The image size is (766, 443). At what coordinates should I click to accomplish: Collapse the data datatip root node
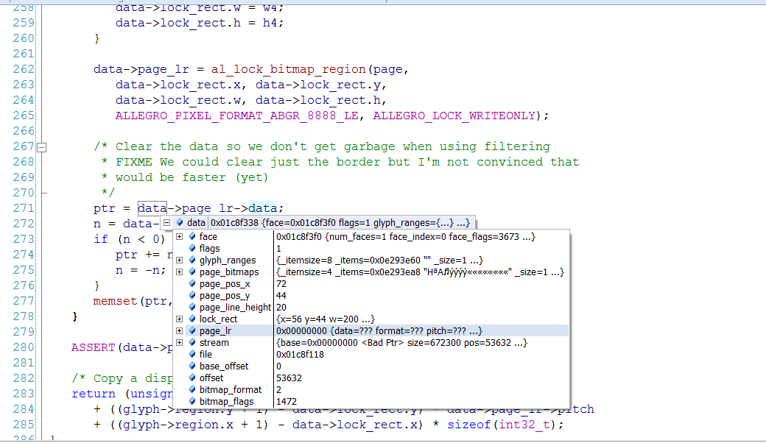(x=167, y=223)
